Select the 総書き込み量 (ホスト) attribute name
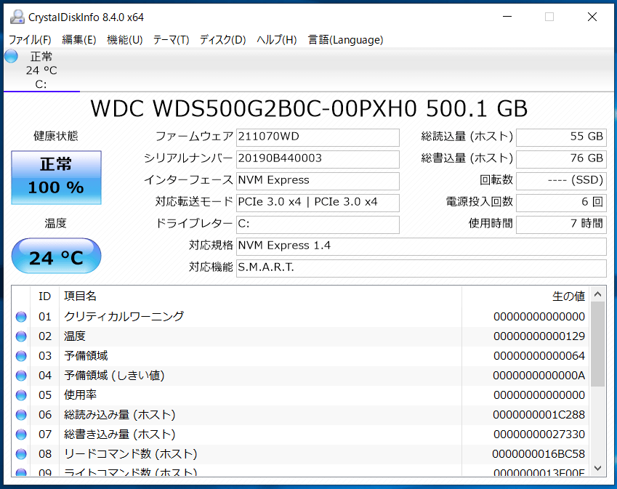 pyautogui.click(x=120, y=435)
